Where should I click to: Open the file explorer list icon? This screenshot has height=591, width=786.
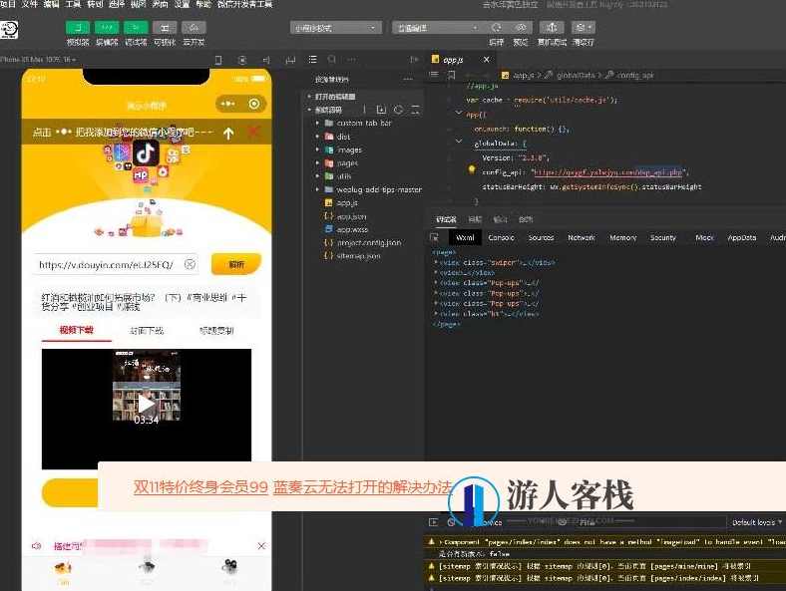coord(313,60)
